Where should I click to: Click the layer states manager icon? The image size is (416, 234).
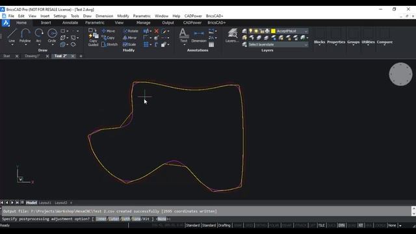244,44
